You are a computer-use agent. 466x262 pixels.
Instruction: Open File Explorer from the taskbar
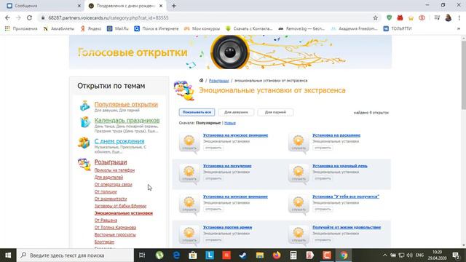tap(260, 255)
